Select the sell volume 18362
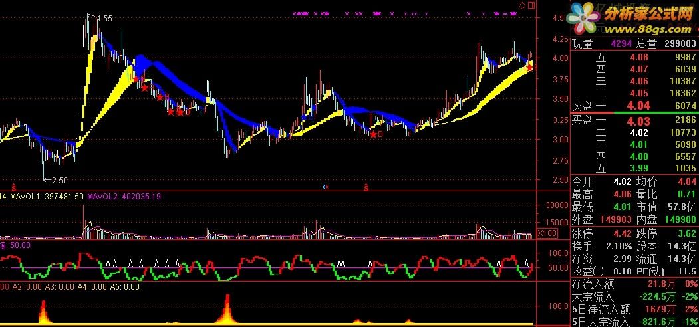The width and height of the screenshot is (699, 327). coord(682,93)
